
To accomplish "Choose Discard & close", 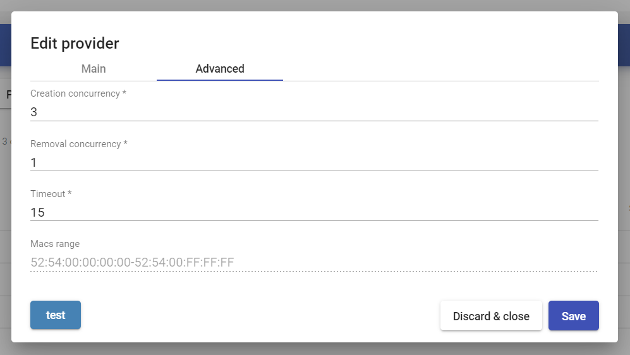I will click(491, 316).
